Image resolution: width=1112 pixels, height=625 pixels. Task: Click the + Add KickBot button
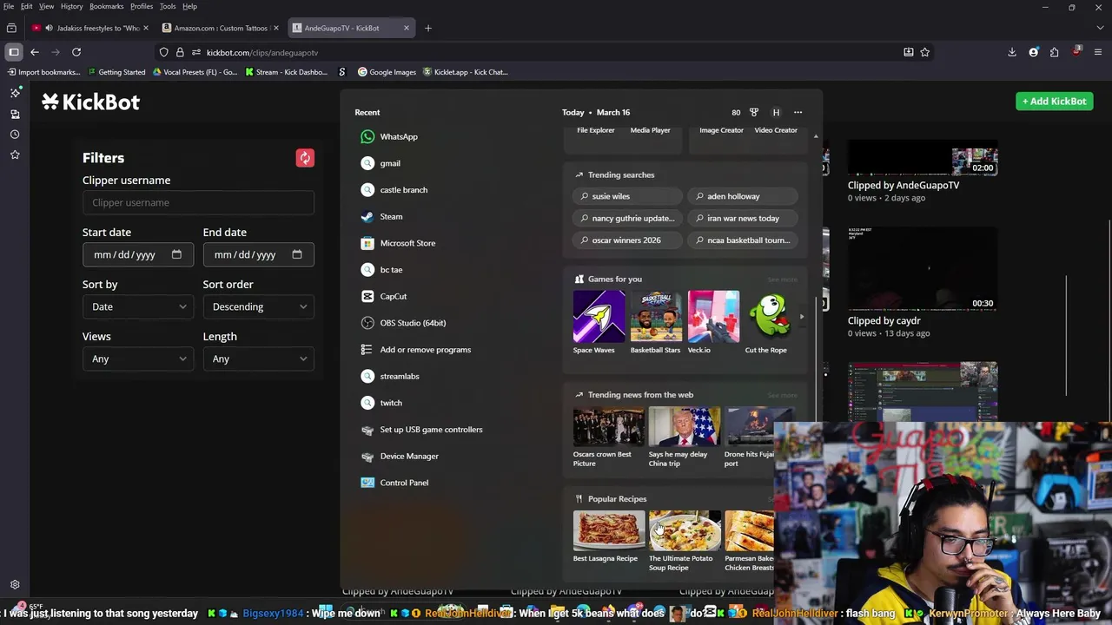(x=1054, y=102)
